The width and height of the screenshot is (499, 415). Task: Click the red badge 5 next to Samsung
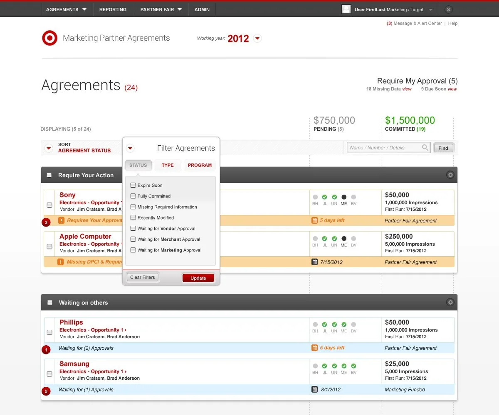pos(46,391)
